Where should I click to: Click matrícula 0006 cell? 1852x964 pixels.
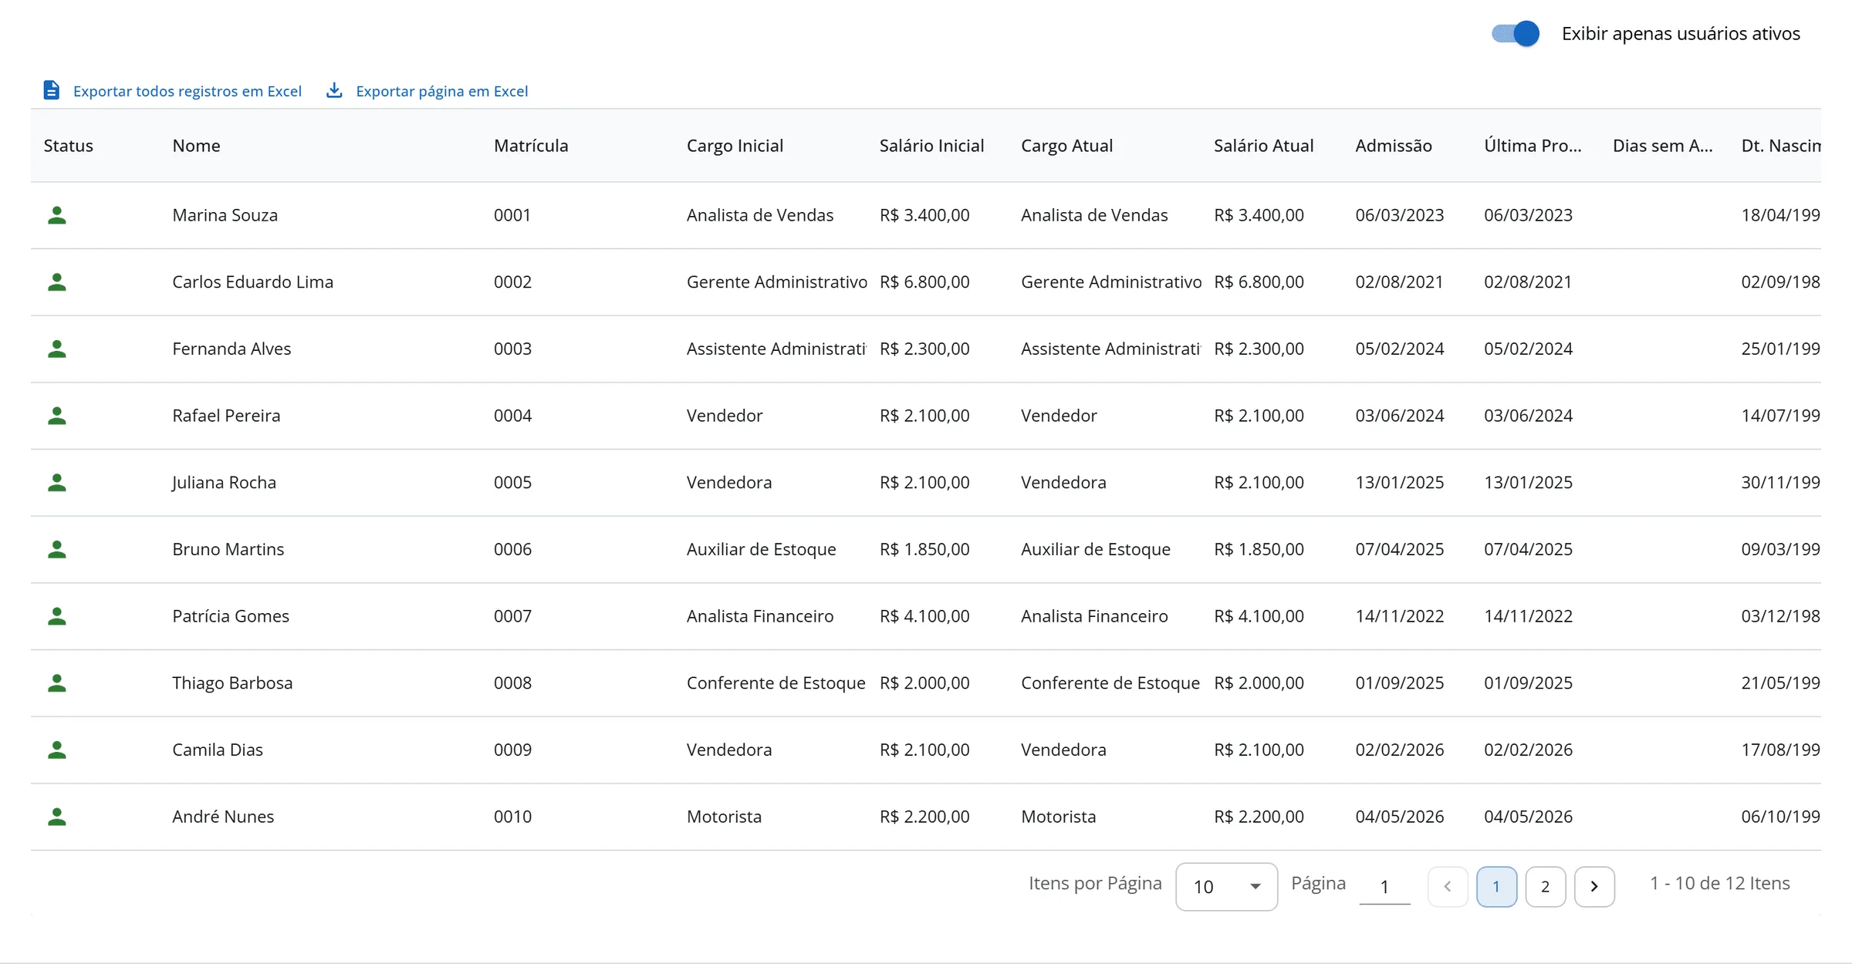click(512, 549)
